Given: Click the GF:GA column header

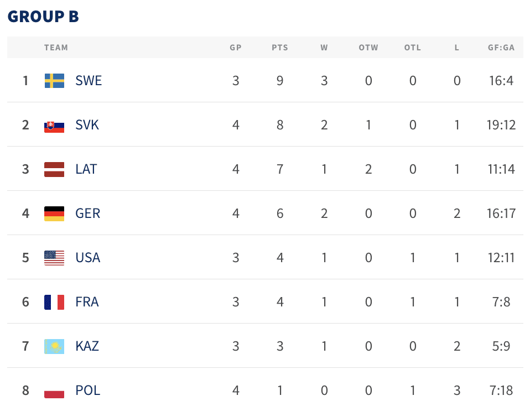Looking at the screenshot, I should (501, 48).
